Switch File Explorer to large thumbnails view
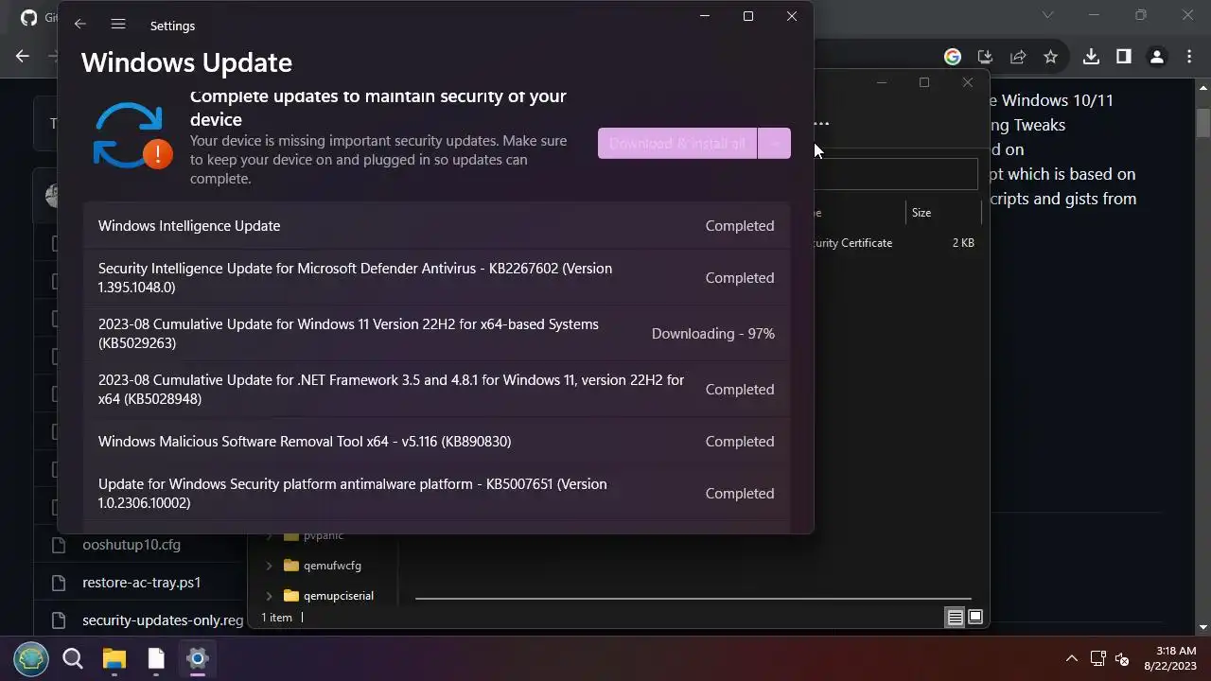Screen dimensions: 1211x681 click(x=975, y=618)
